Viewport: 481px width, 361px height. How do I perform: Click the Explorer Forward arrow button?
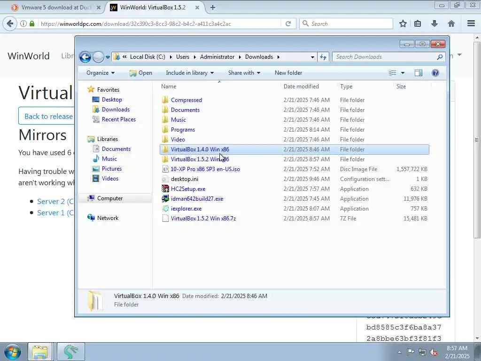pyautogui.click(x=98, y=57)
